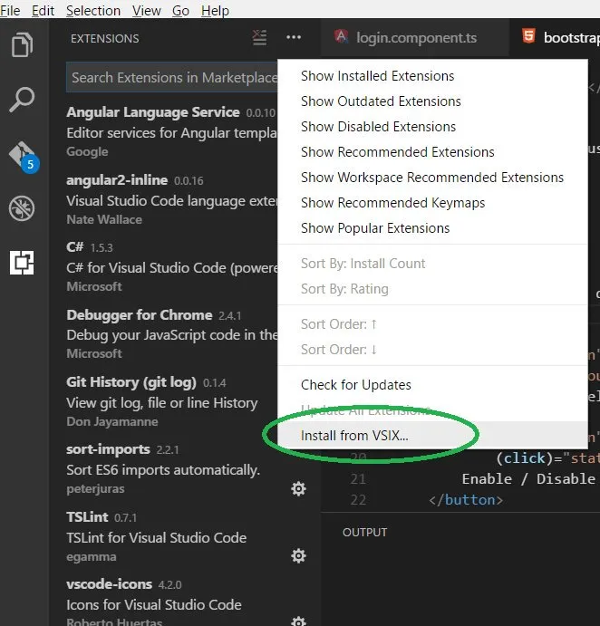Open the Edit menu
Image resolution: width=600 pixels, height=626 pixels.
click(43, 10)
